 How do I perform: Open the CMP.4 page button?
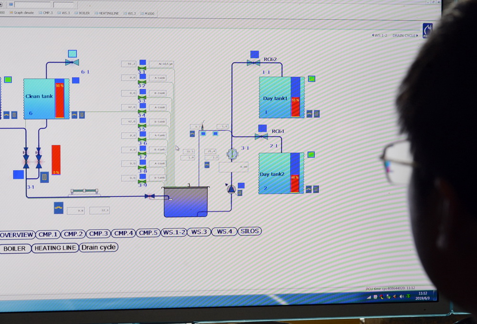(x=123, y=233)
